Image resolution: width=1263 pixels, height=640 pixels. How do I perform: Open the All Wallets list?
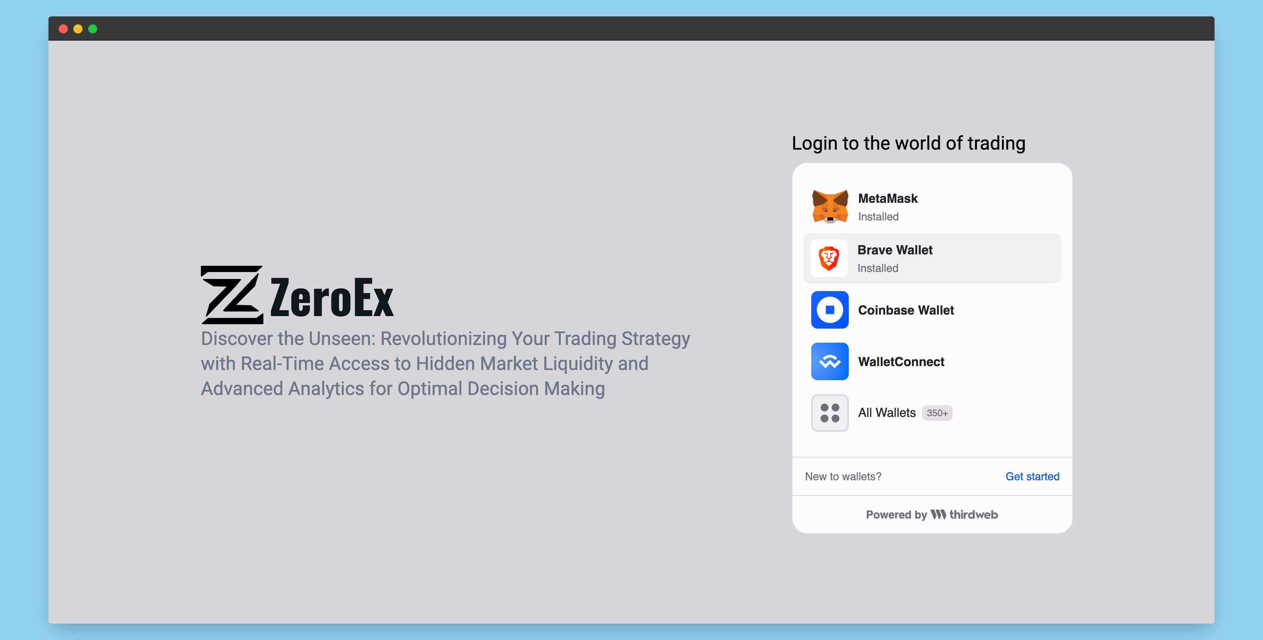point(886,413)
